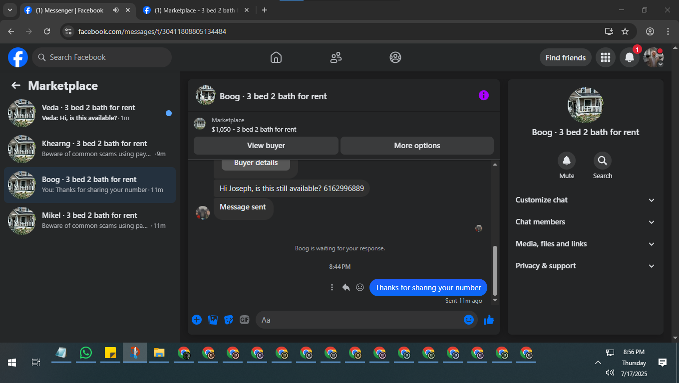Expand the Chat members section
The image size is (679, 383).
point(586,222)
